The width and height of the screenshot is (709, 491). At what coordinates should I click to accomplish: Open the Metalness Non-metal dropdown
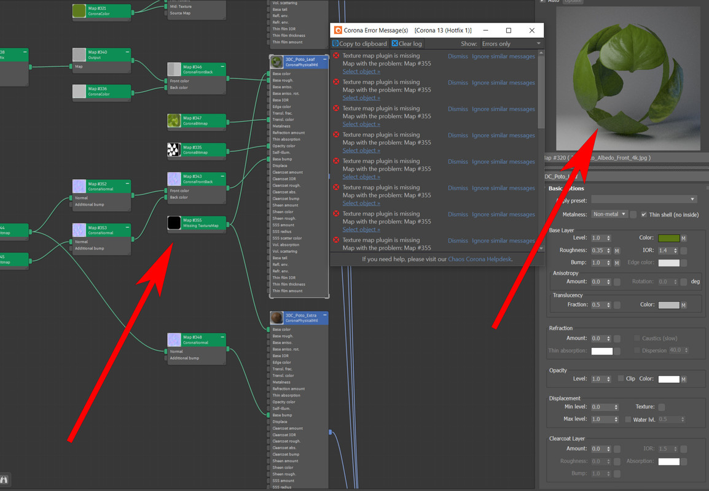(609, 215)
